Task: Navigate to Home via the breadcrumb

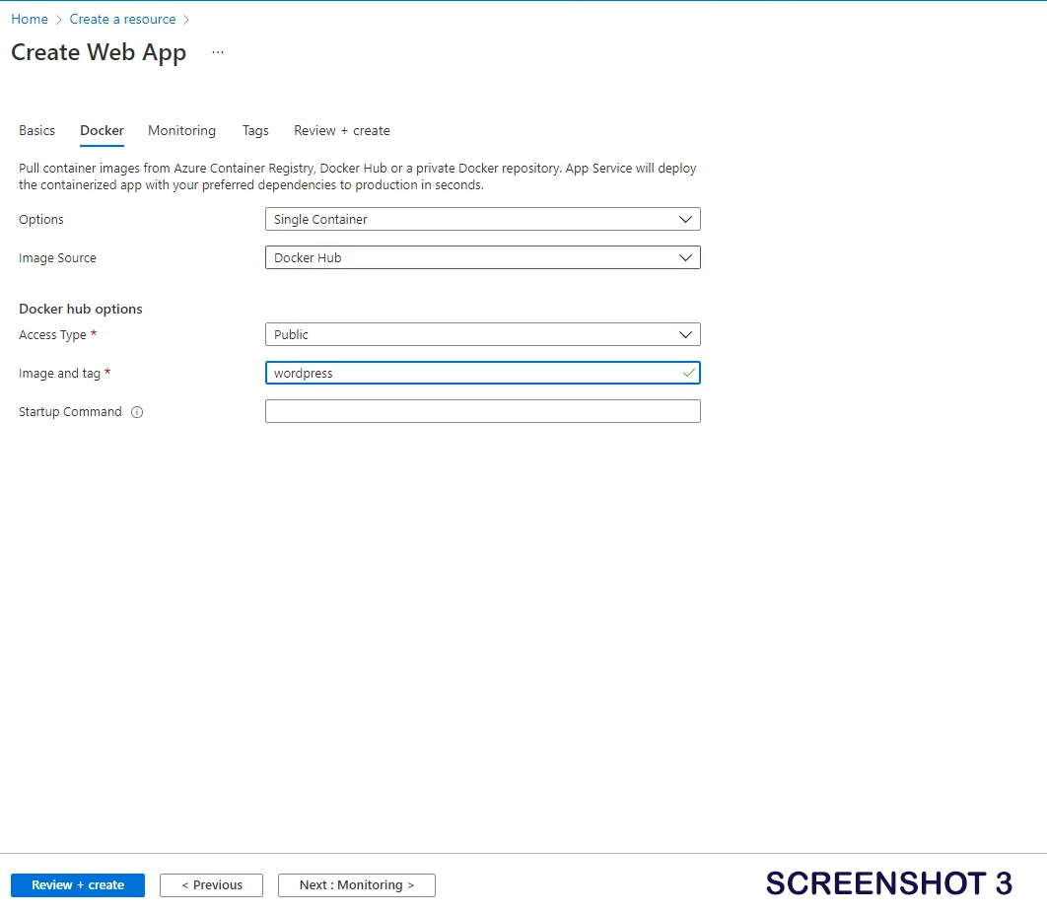Action: (x=30, y=20)
